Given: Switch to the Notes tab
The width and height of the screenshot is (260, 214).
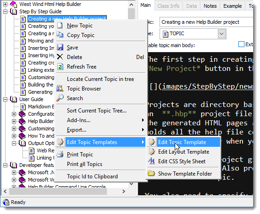Looking at the screenshot, I should (210, 6).
